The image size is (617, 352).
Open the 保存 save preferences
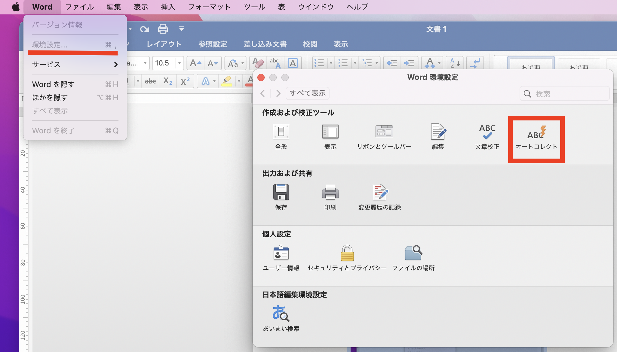(281, 197)
